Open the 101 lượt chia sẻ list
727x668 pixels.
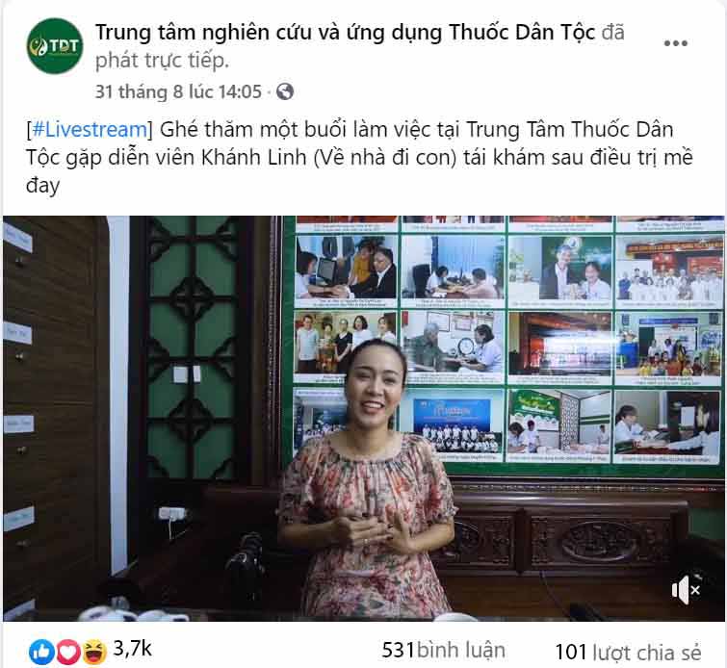[628, 653]
